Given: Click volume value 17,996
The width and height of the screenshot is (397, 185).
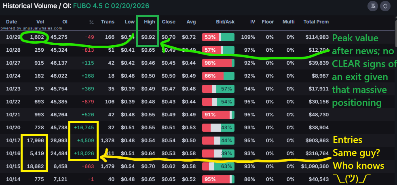Looking at the screenshot, I should click(36, 141).
